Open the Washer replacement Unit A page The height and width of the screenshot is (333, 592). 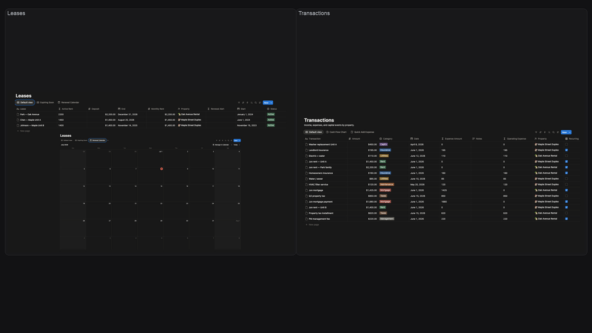(x=322, y=144)
